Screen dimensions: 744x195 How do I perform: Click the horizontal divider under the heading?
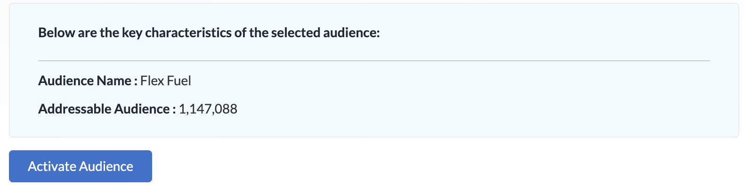[x=374, y=61]
